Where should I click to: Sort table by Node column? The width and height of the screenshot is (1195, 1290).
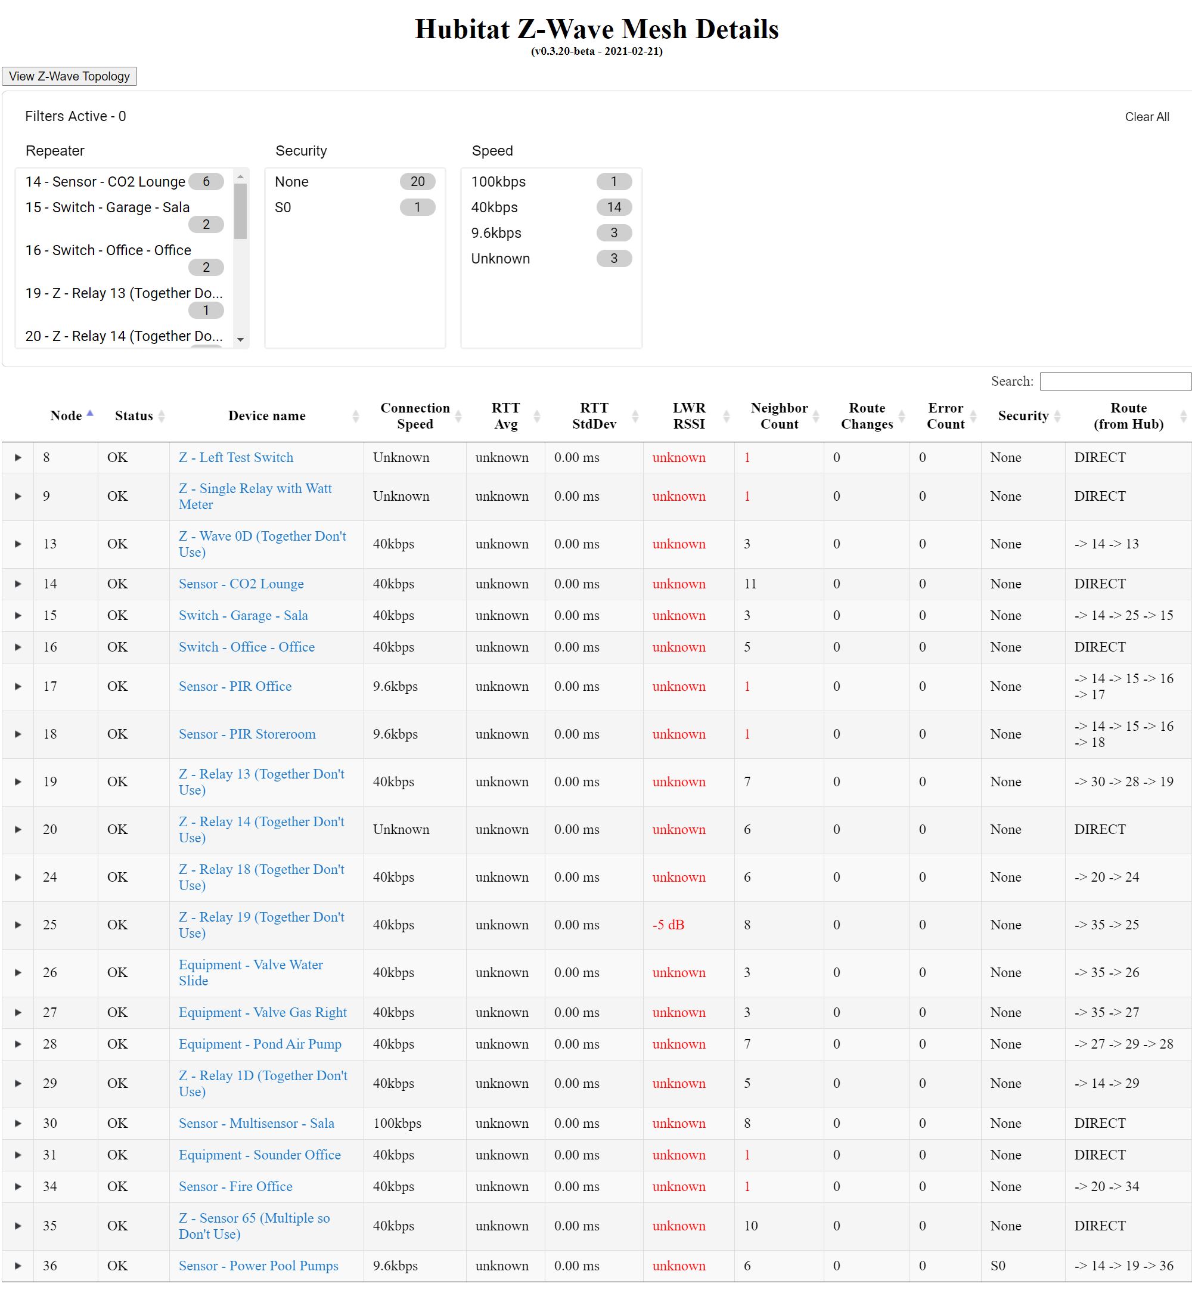tap(66, 415)
